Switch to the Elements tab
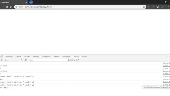The width and height of the screenshot is (170, 96). 10,56
